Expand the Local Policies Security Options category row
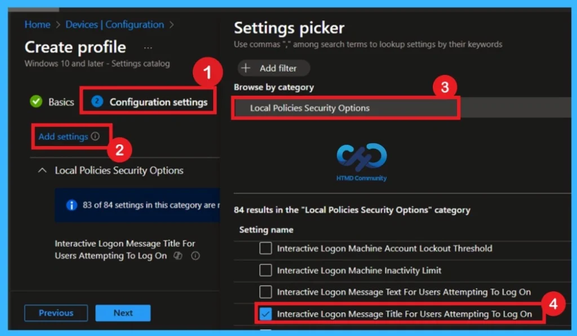 tap(345, 107)
